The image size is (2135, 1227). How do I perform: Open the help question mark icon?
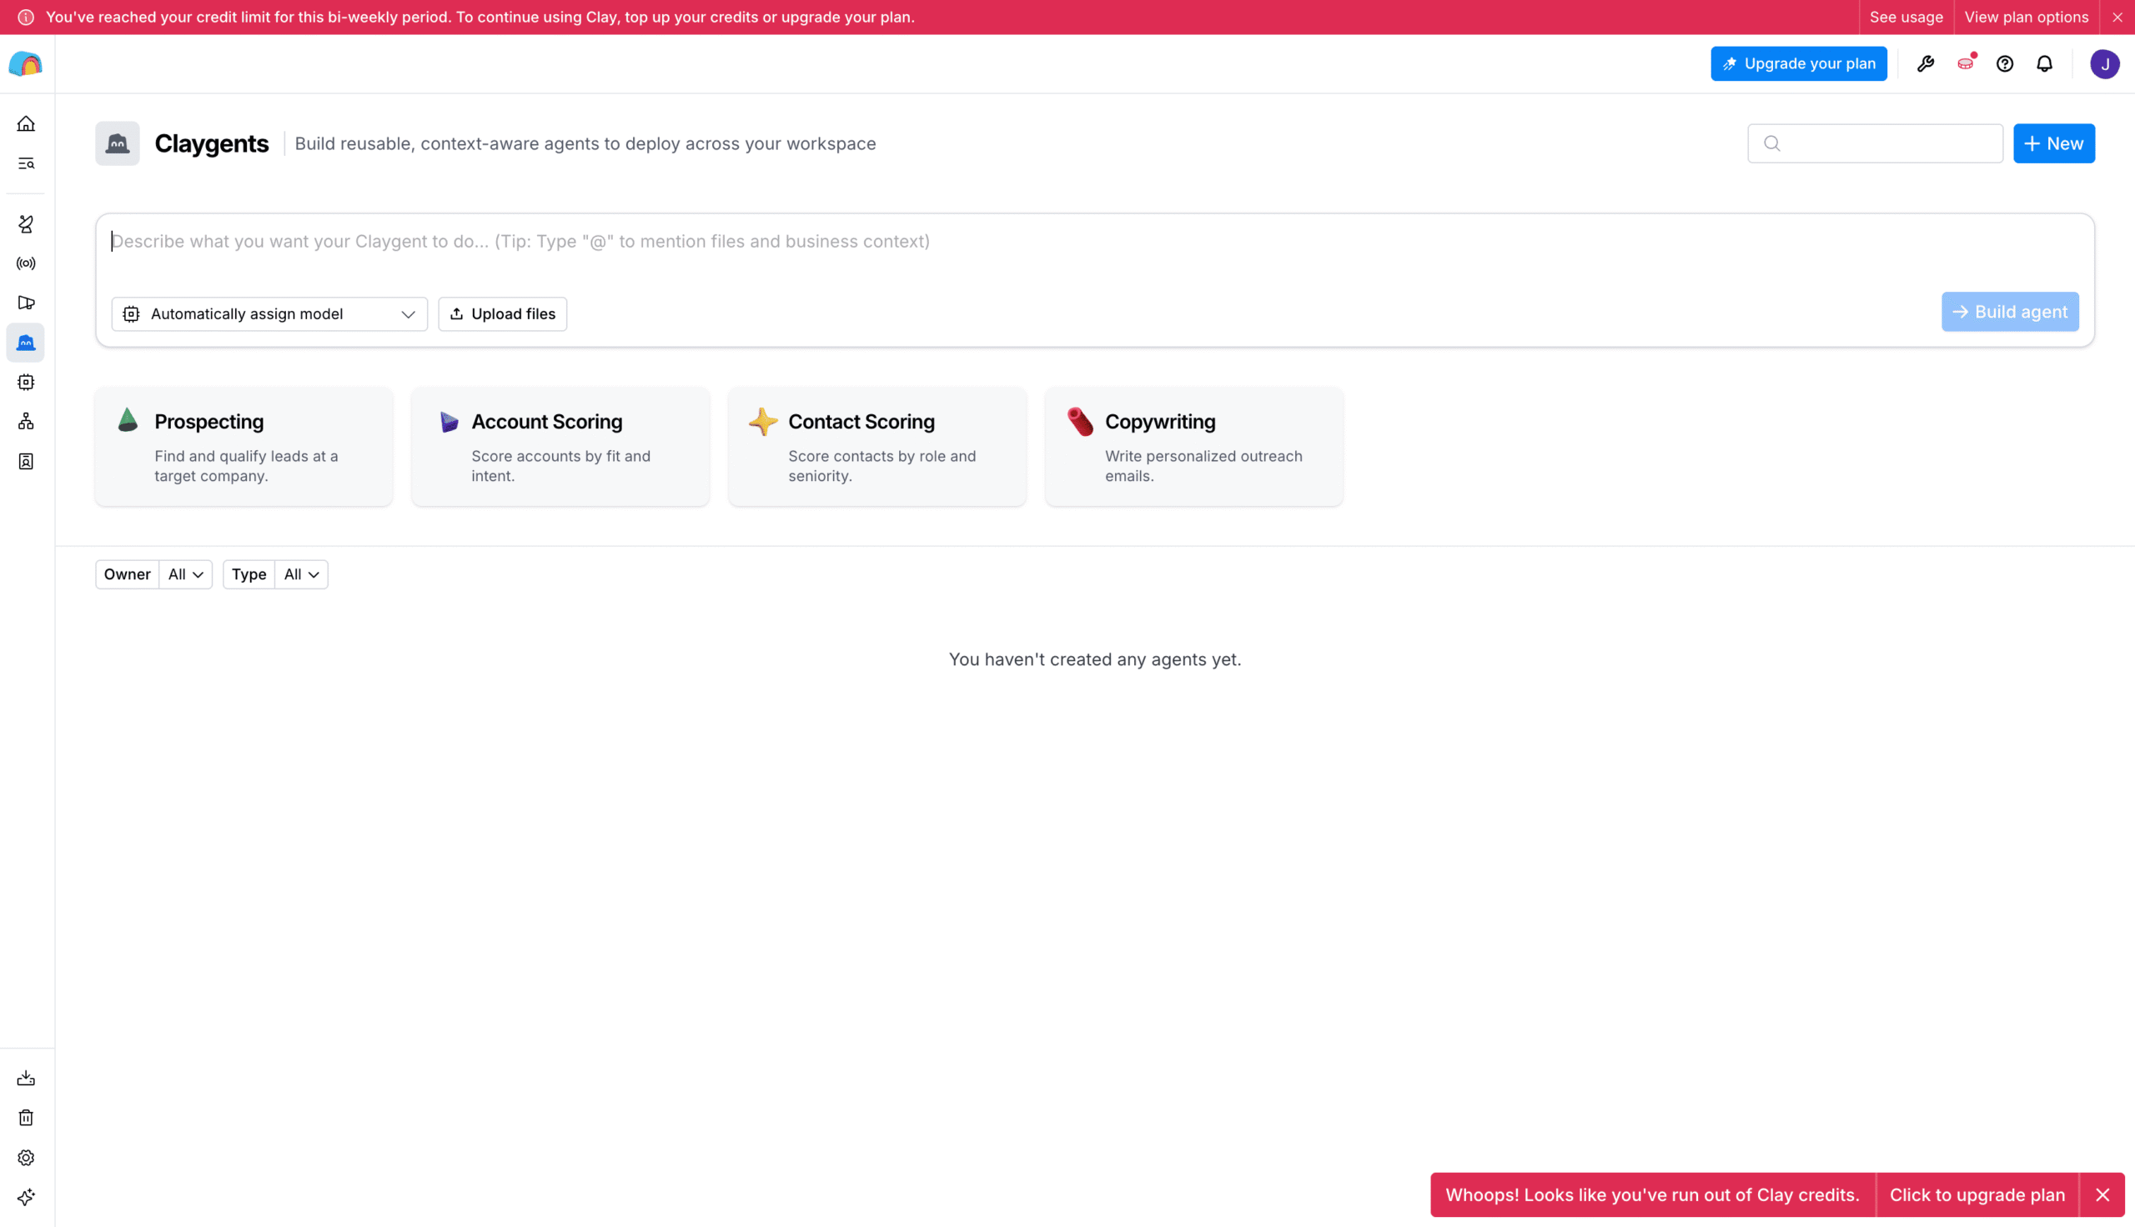coord(2005,64)
